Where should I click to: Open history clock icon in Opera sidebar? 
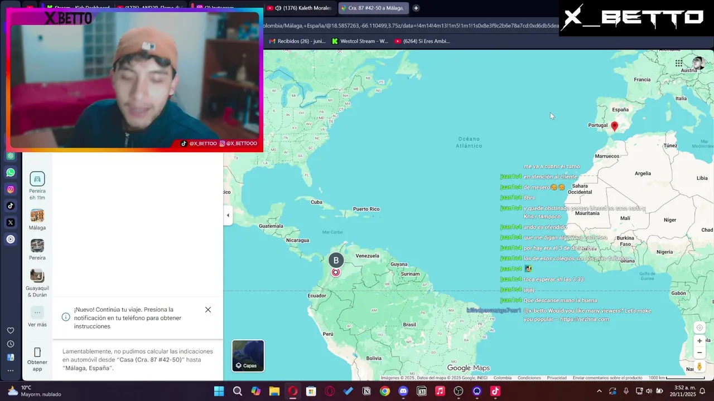pyautogui.click(x=11, y=344)
